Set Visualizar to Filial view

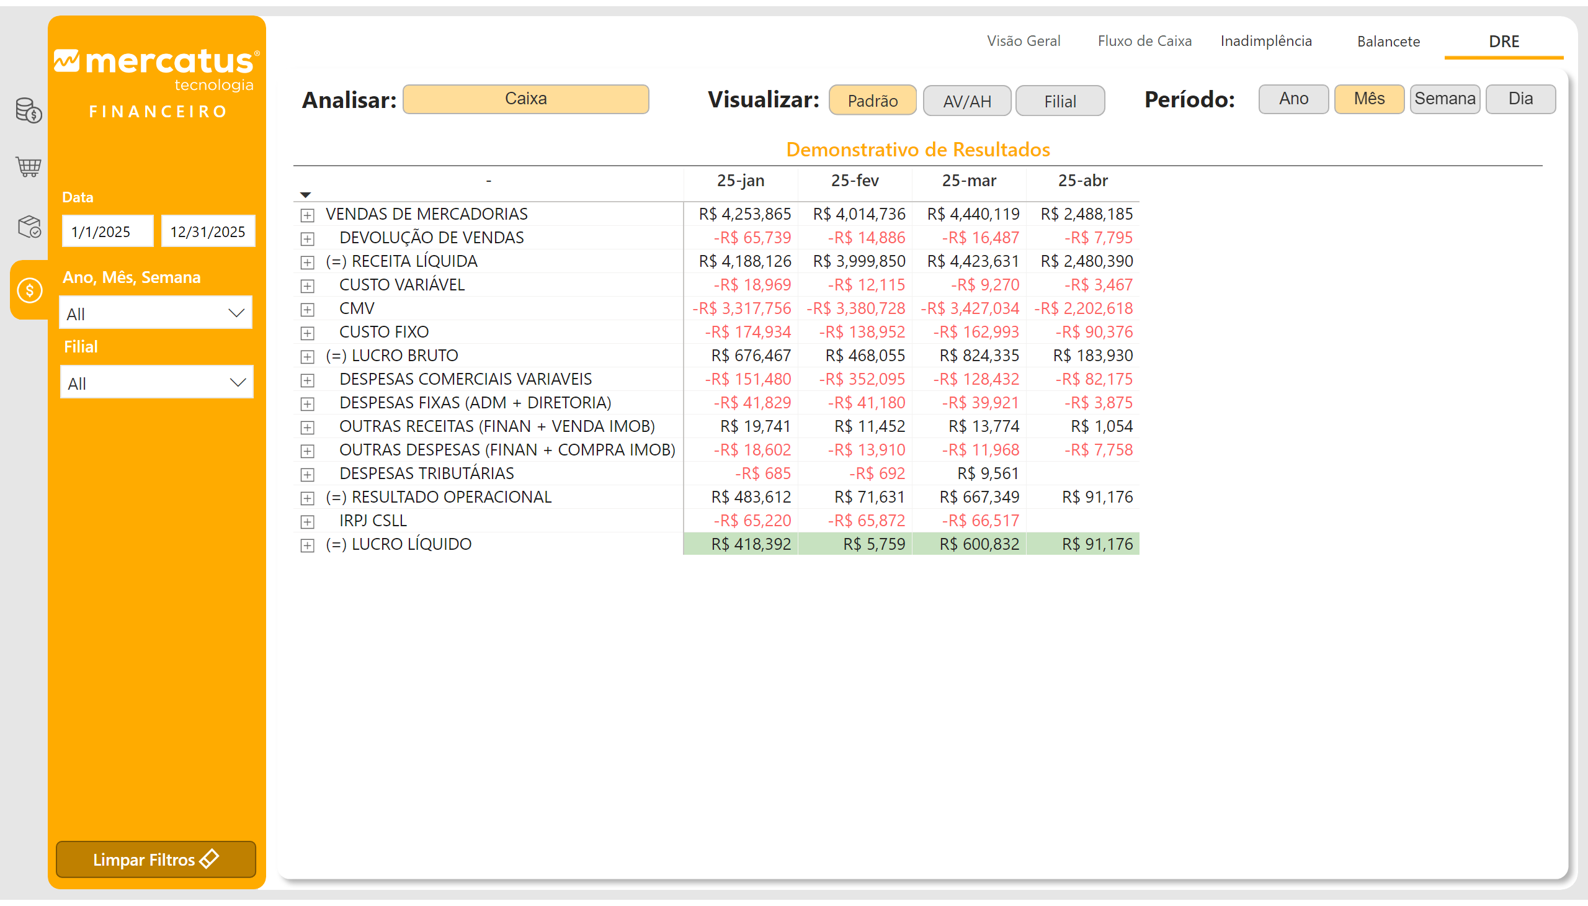(x=1059, y=101)
